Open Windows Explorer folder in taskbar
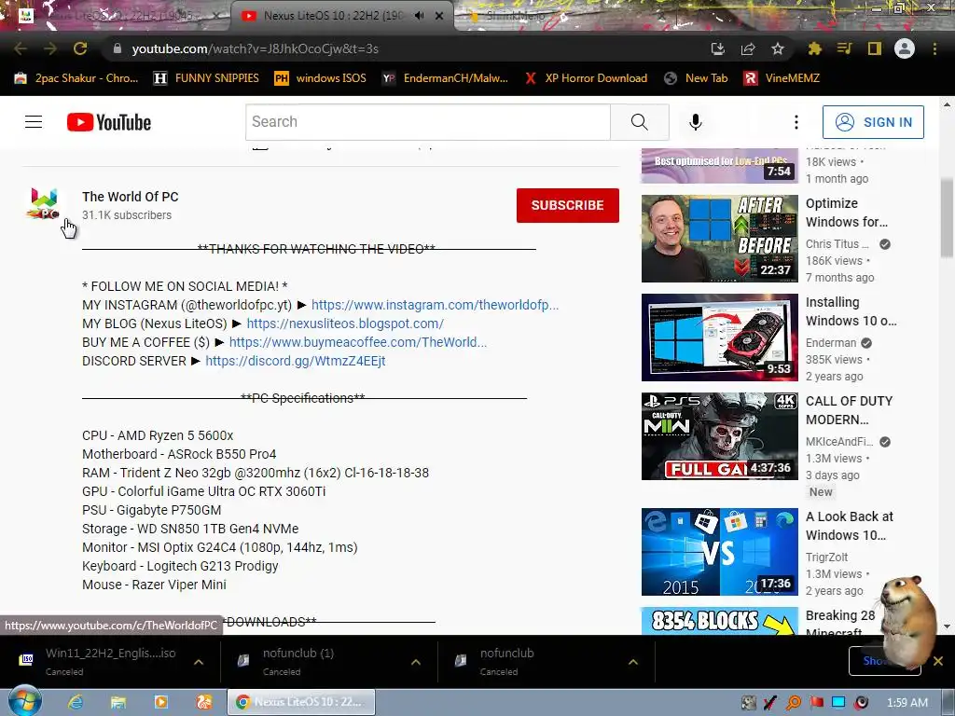This screenshot has width=955, height=716. pos(118,702)
